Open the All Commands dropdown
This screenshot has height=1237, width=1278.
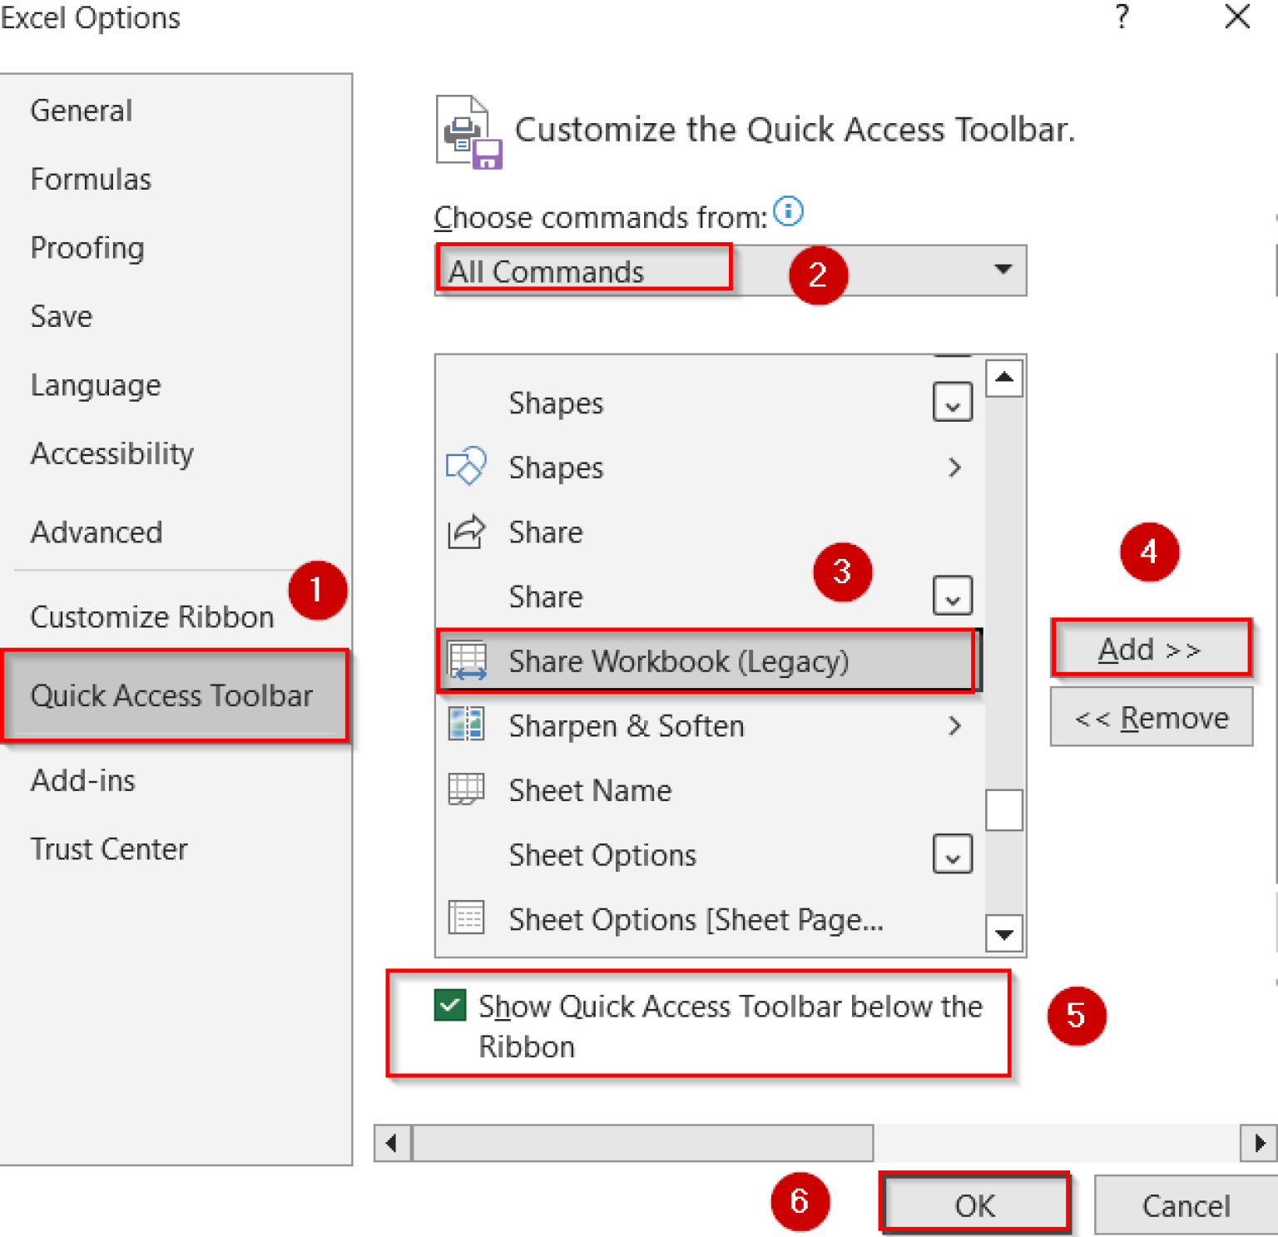[x=1003, y=270]
